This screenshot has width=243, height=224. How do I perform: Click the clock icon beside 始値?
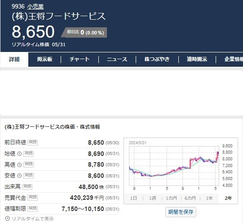point(19,154)
